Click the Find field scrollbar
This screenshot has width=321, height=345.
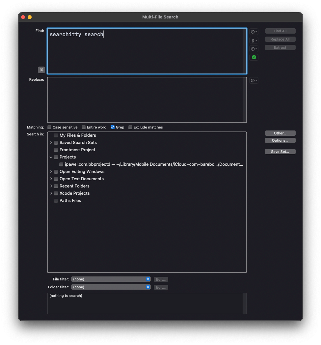click(245, 51)
